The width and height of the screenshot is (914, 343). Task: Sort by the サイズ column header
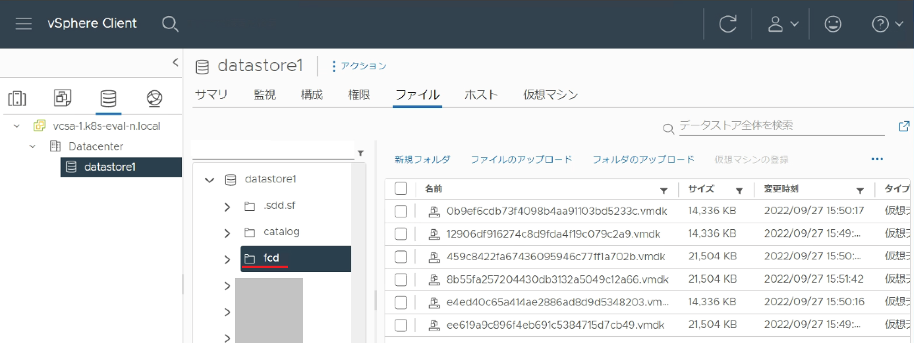tap(701, 189)
